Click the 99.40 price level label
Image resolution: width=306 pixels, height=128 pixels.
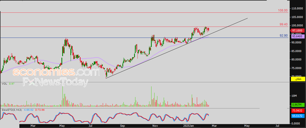pos(284,24)
